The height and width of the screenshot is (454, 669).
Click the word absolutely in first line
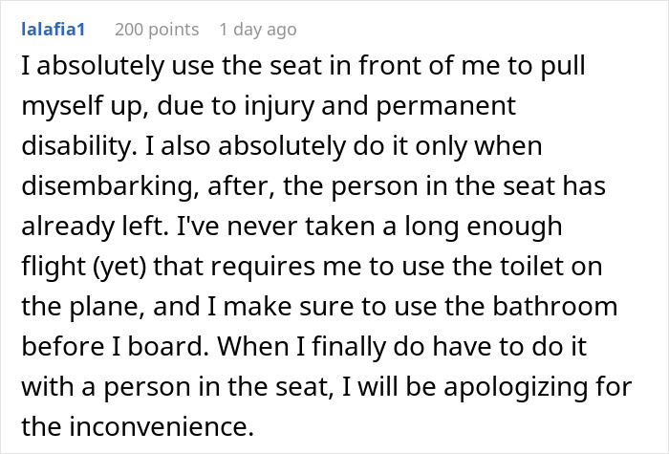point(100,66)
